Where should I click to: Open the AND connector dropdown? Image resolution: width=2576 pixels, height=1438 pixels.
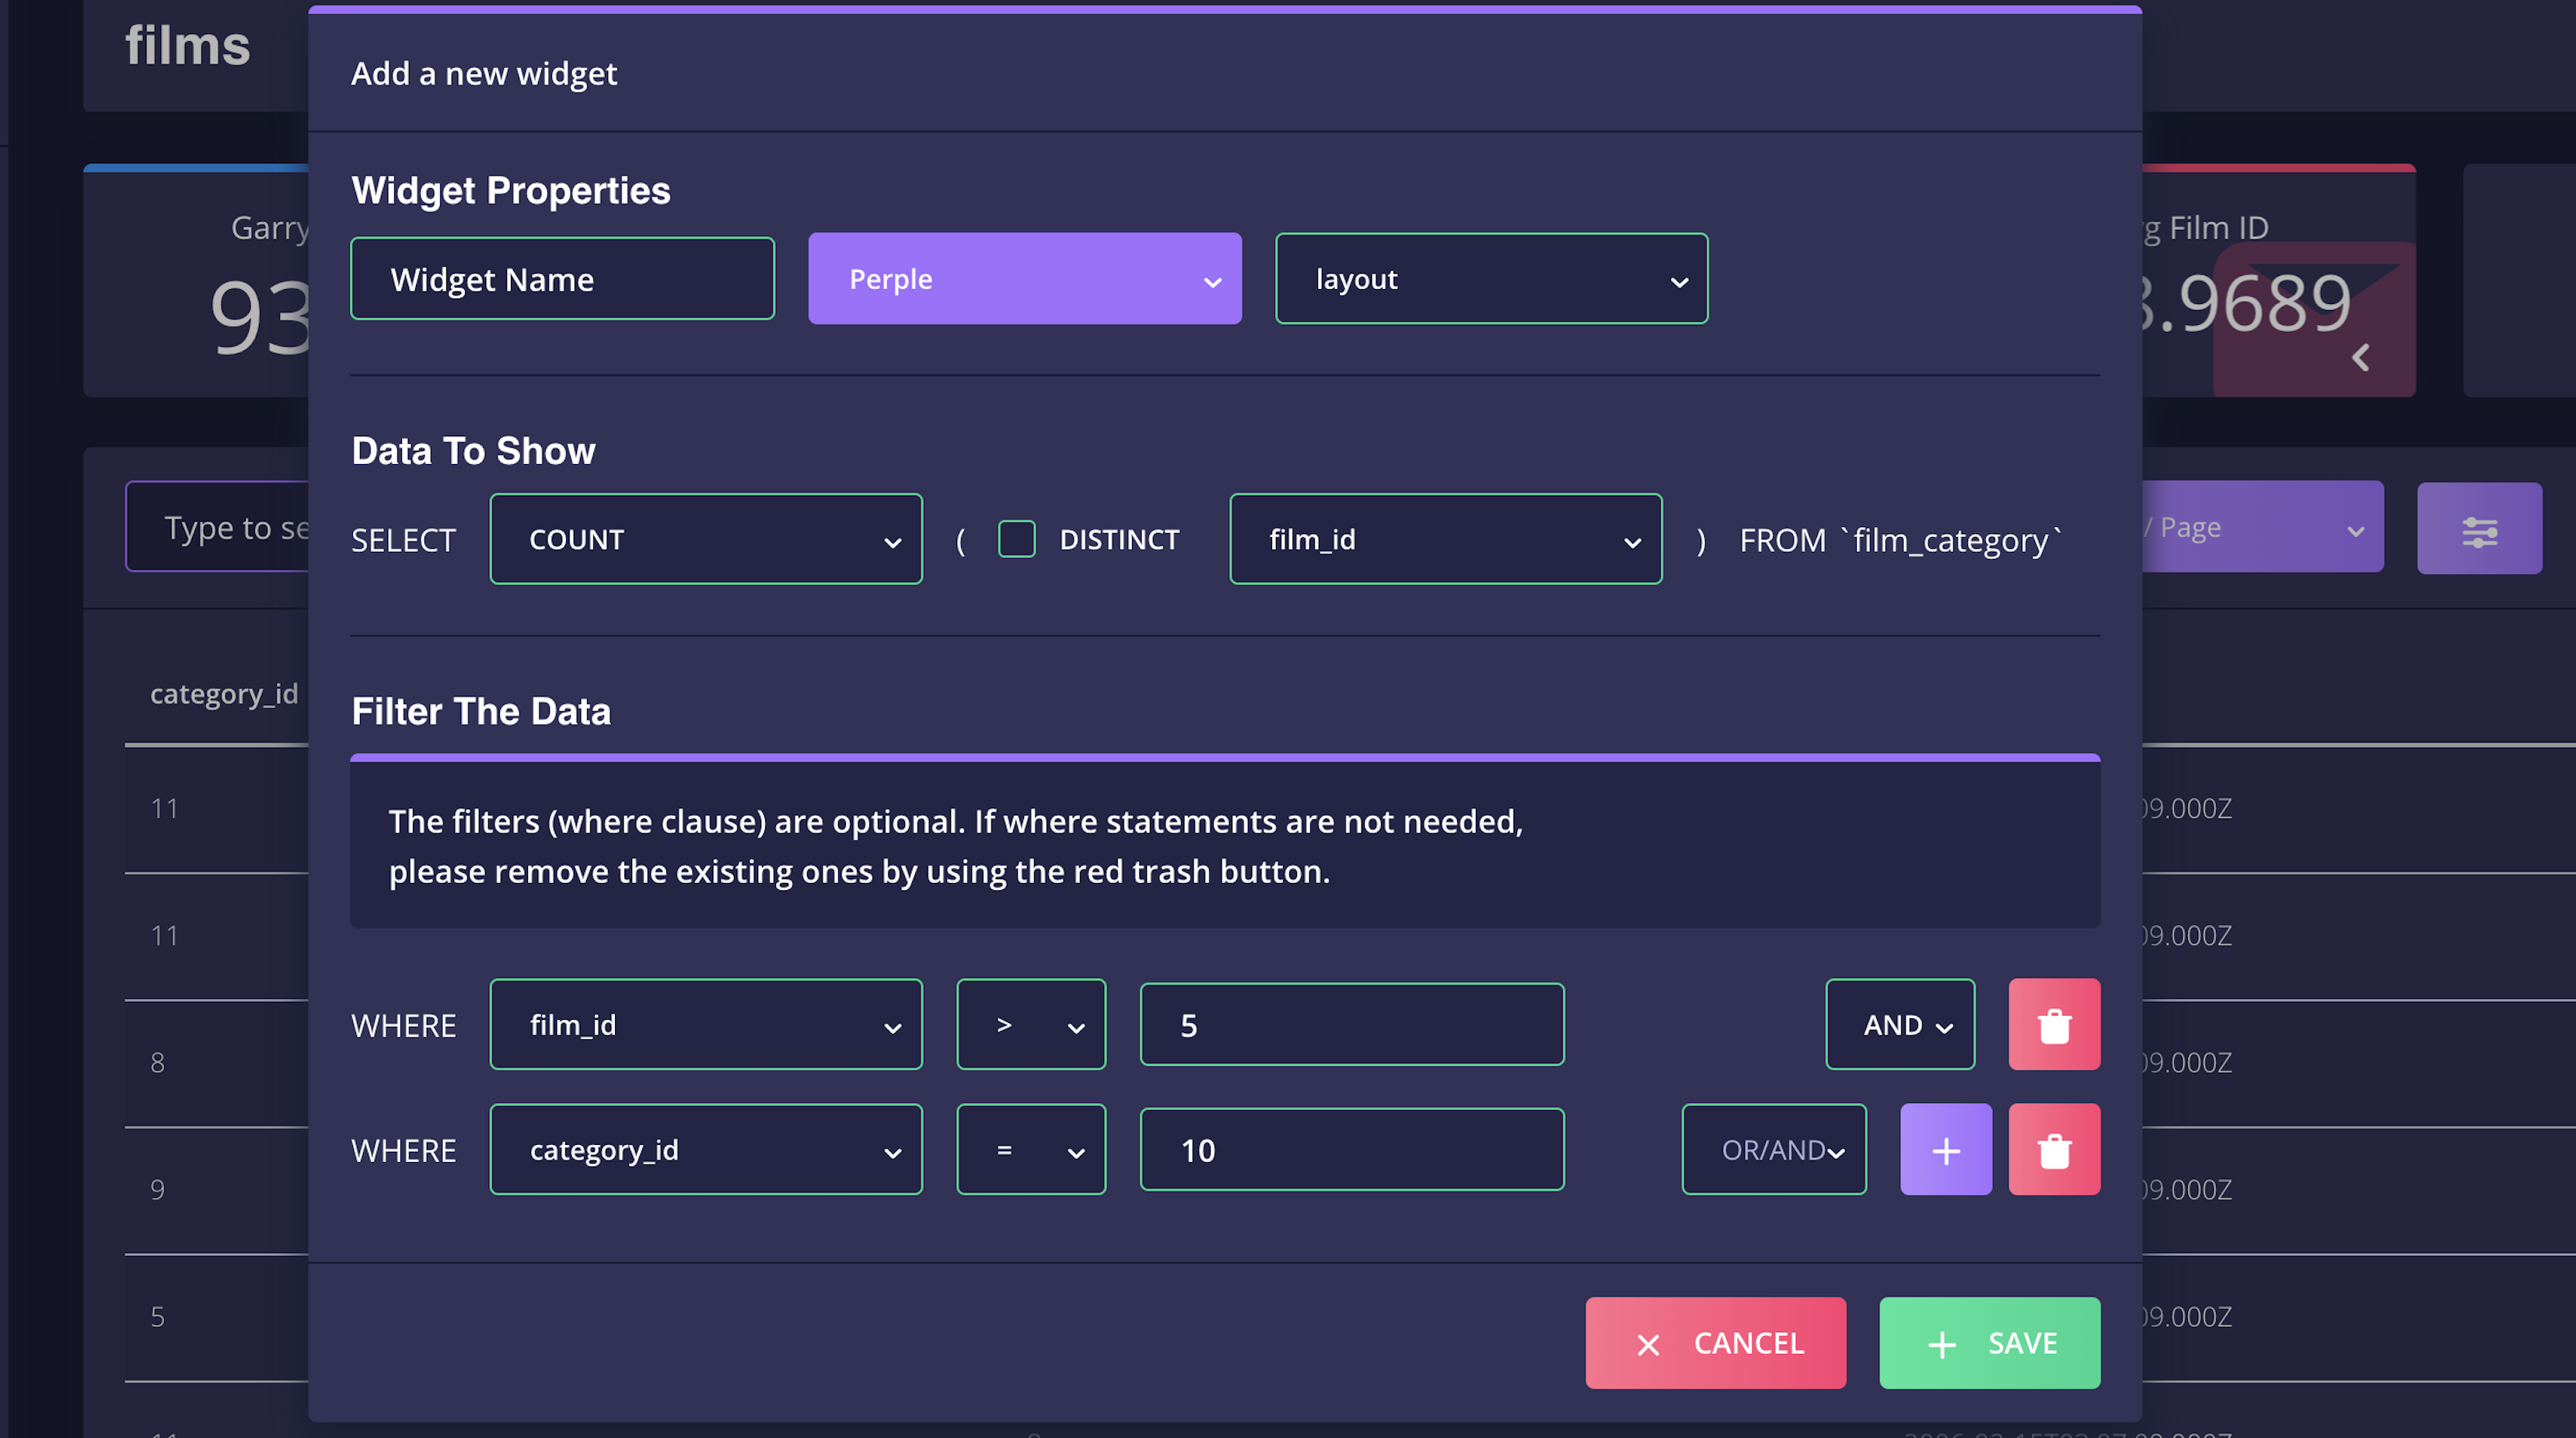[x=1900, y=1025]
